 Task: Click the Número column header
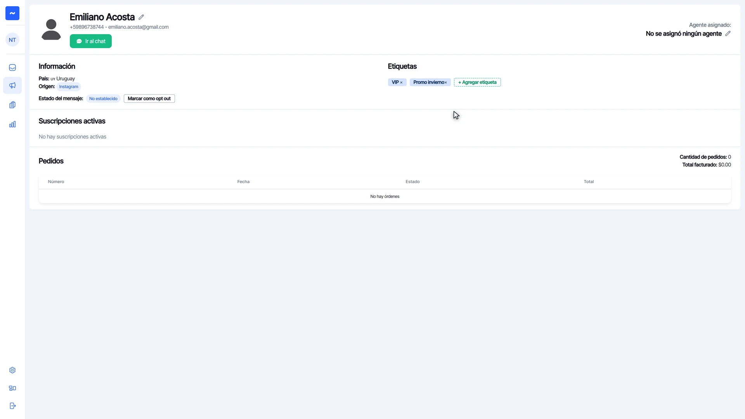[56, 182]
